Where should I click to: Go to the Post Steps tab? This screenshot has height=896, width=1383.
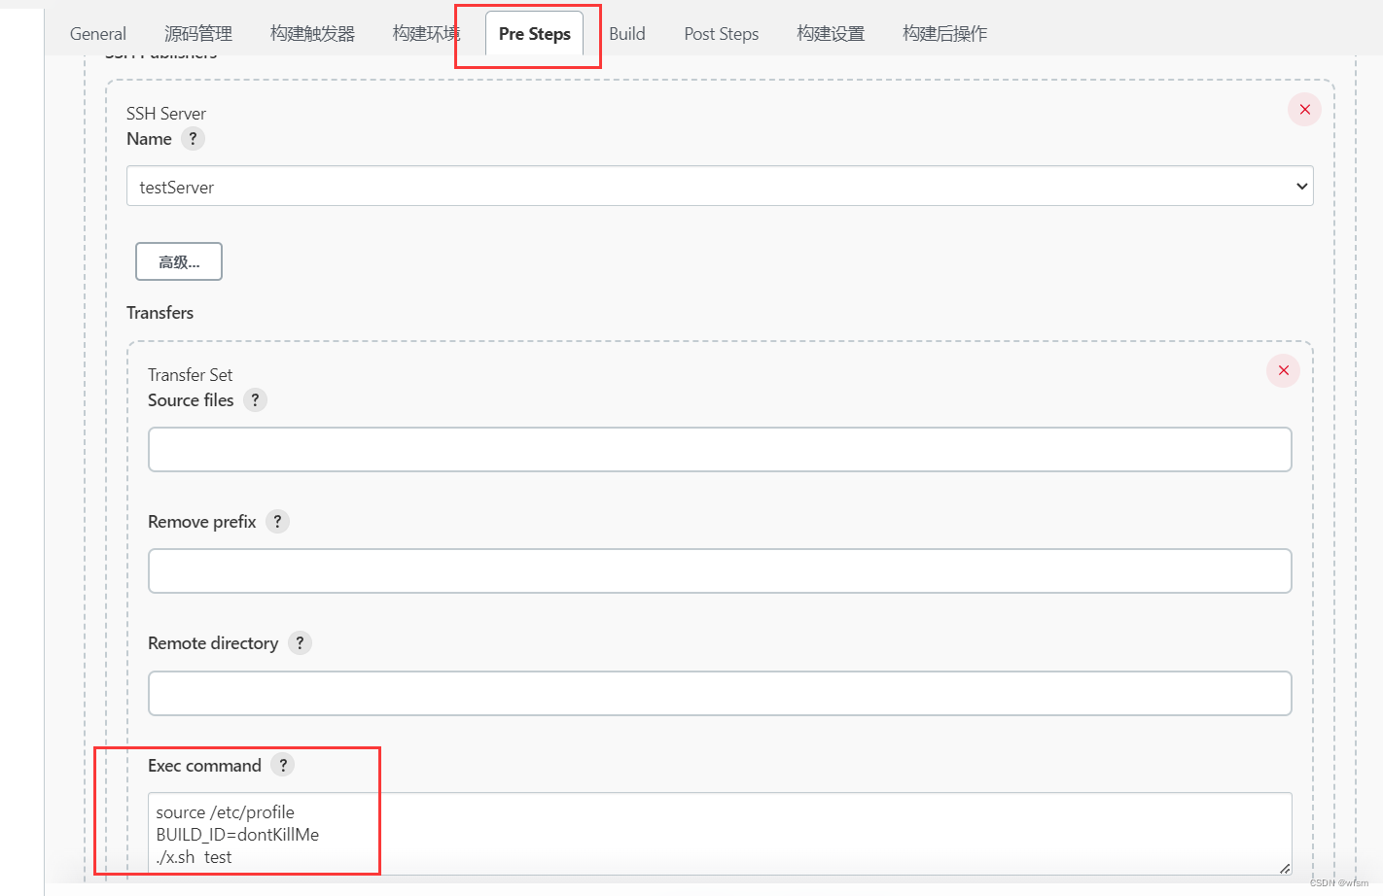[x=722, y=34]
